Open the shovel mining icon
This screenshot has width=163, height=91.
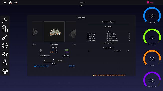point(5,37)
